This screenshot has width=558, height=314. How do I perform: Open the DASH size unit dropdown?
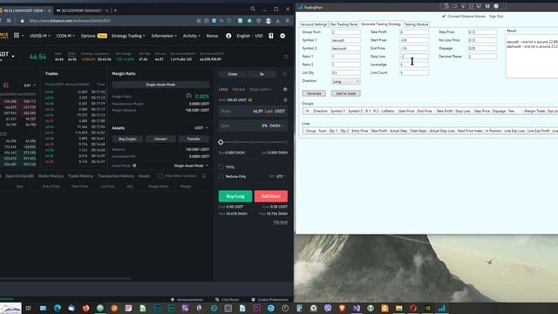(277, 126)
